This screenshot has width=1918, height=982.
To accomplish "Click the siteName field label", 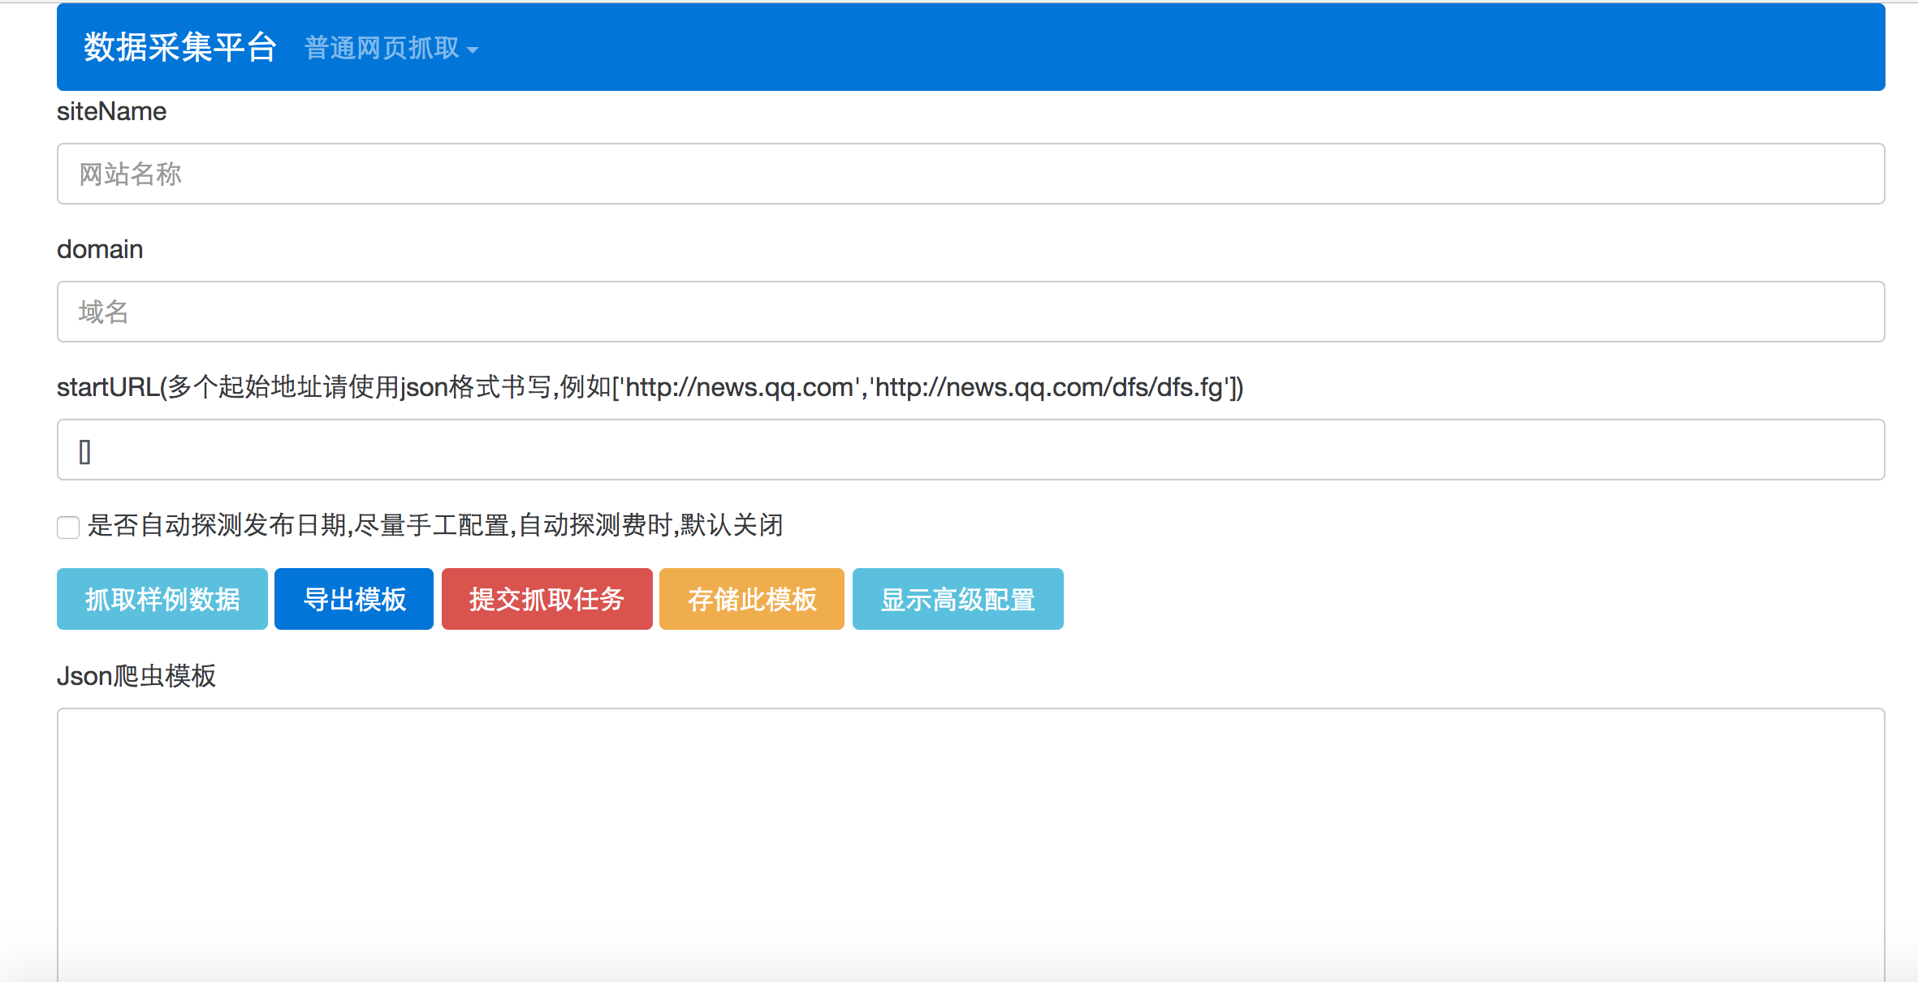I will [111, 111].
